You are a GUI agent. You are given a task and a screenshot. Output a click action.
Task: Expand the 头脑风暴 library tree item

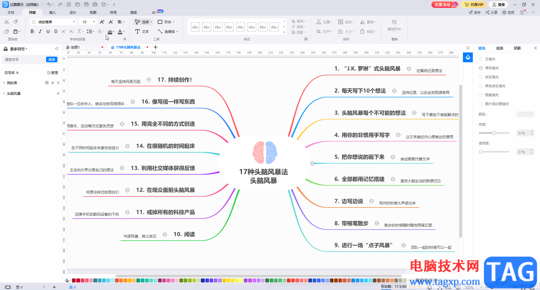point(4,93)
